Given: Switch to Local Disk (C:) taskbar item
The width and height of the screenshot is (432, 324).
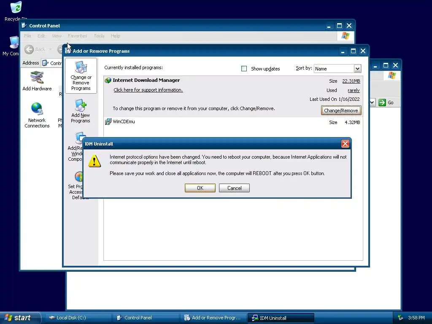Looking at the screenshot, I should click(78, 318).
